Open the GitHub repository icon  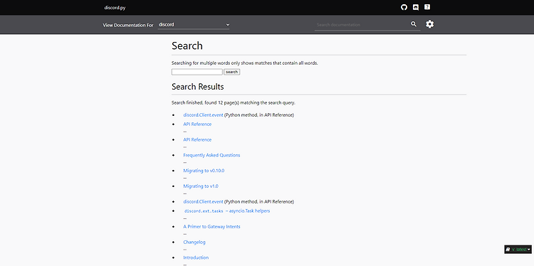coord(404,7)
